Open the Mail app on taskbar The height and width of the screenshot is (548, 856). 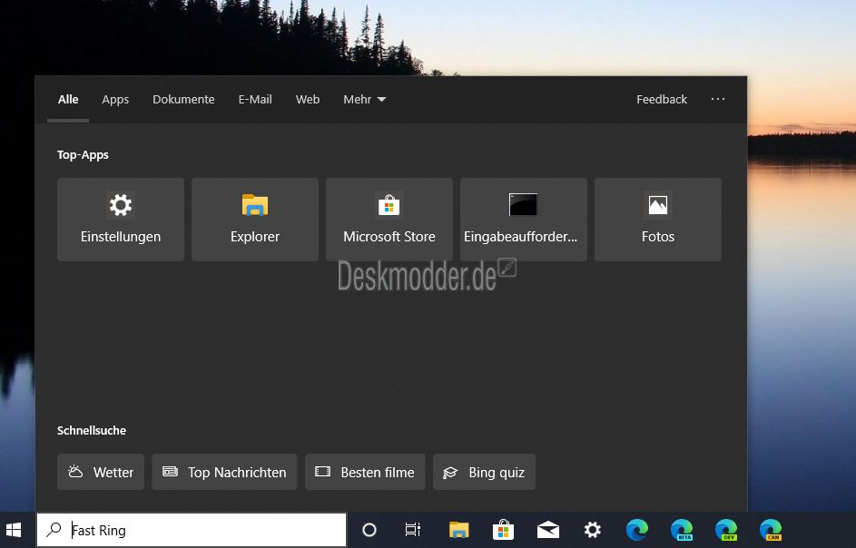click(x=547, y=530)
